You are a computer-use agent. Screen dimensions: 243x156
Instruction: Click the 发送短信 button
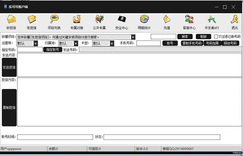pyautogui.click(x=9, y=67)
